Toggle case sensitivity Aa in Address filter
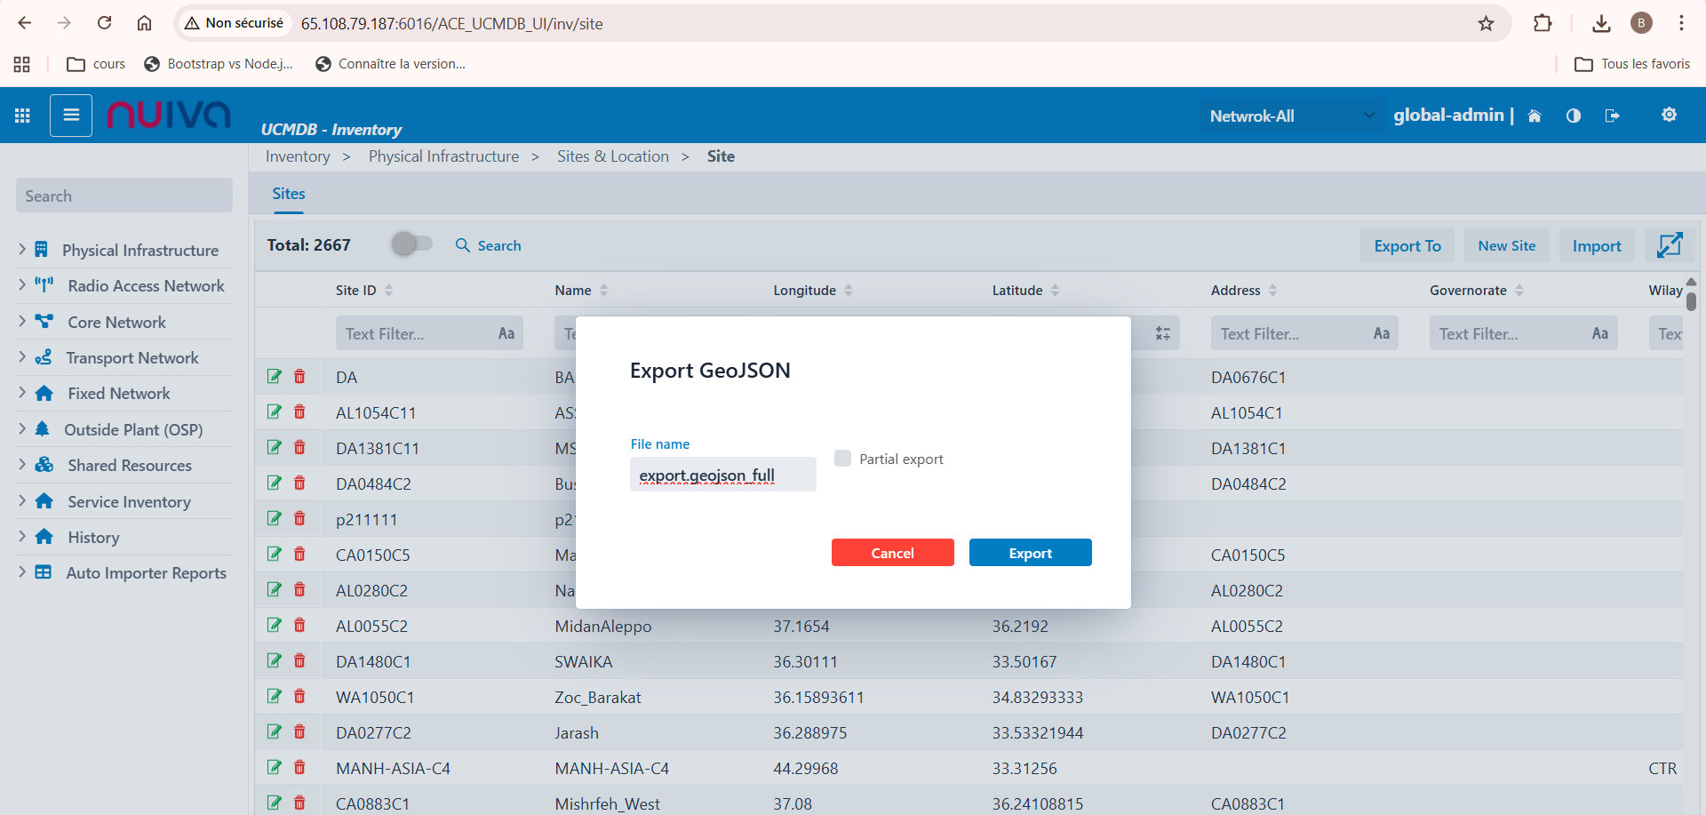Screen dimensions: 1706x815 coord(1381,334)
